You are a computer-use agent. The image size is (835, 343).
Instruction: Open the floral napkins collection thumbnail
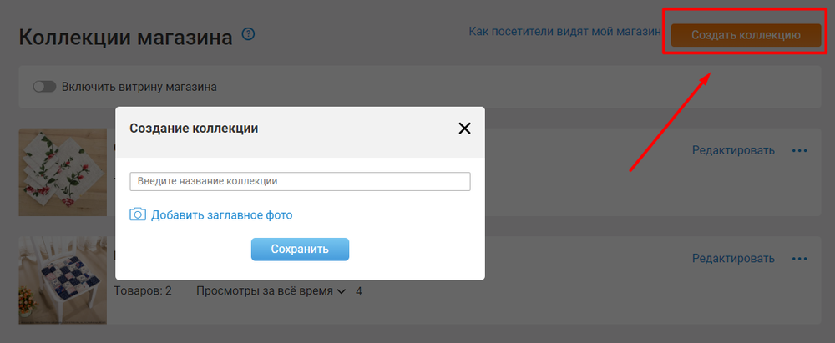tap(63, 172)
